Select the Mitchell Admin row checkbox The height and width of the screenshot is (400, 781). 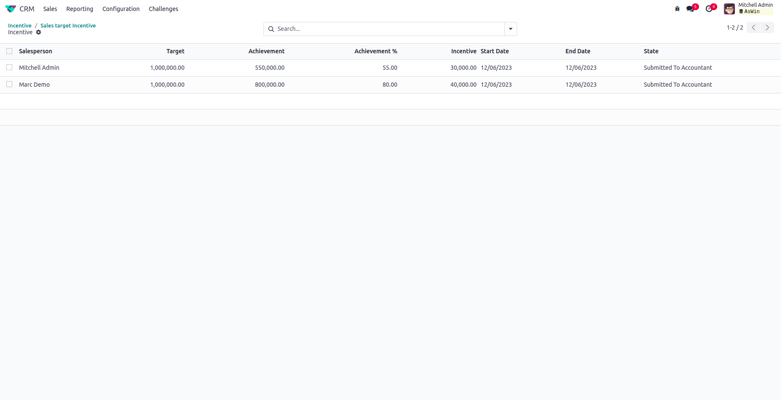(x=9, y=68)
